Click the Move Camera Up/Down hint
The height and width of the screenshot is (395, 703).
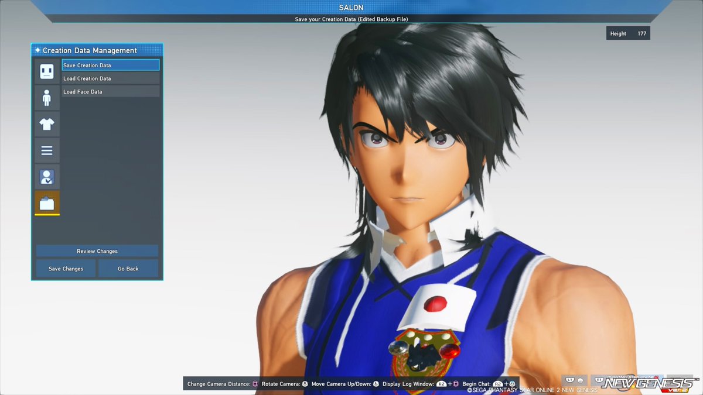point(345,384)
